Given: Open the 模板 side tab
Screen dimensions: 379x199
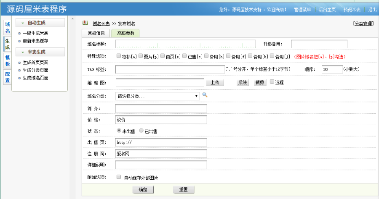Looking at the screenshot, I should point(8,60).
